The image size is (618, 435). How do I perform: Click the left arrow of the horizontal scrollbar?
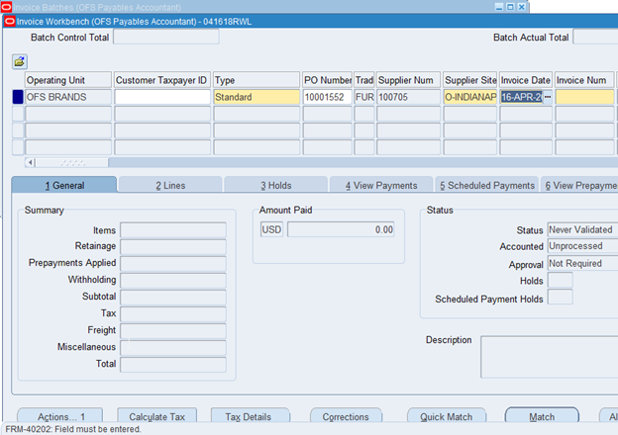[31, 162]
